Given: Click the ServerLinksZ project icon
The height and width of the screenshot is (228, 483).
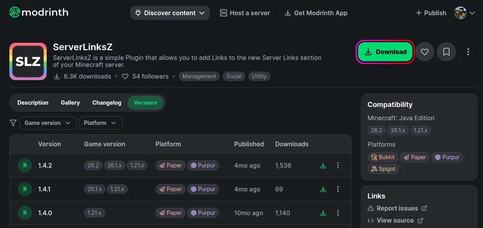Looking at the screenshot, I should 28,61.
